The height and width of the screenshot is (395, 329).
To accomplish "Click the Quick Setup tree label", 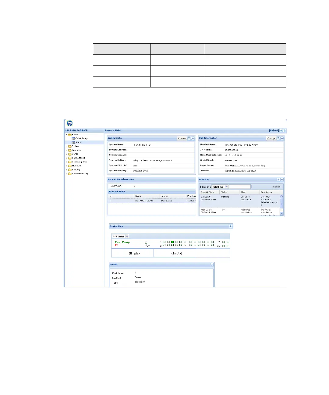I will [81, 138].
